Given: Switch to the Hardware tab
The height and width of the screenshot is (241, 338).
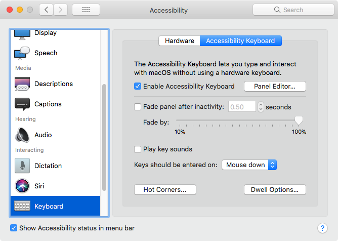Looking at the screenshot, I should coord(179,41).
